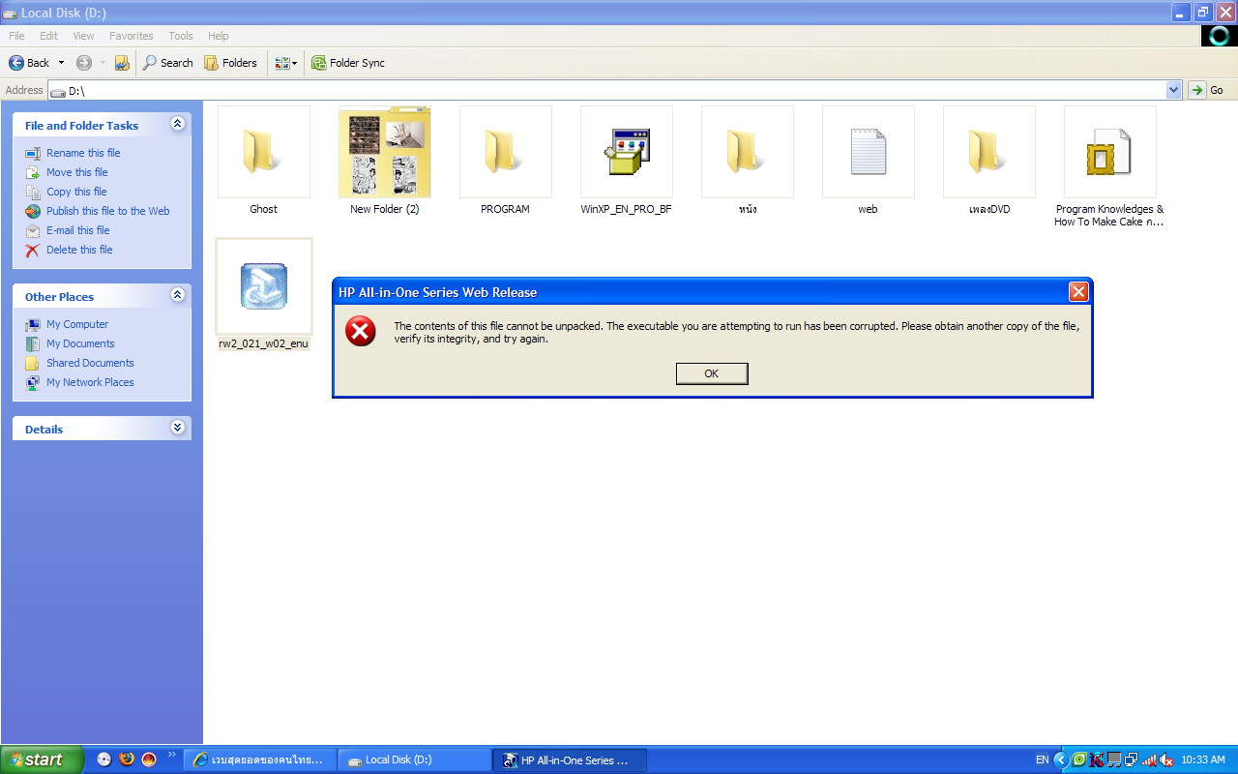Switch to HP All-in-One Series taskbar button
The width and height of the screenshot is (1238, 774).
point(570,759)
